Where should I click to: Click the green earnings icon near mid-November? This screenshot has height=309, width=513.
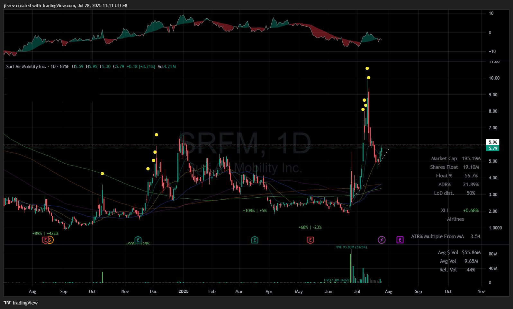tap(138, 240)
